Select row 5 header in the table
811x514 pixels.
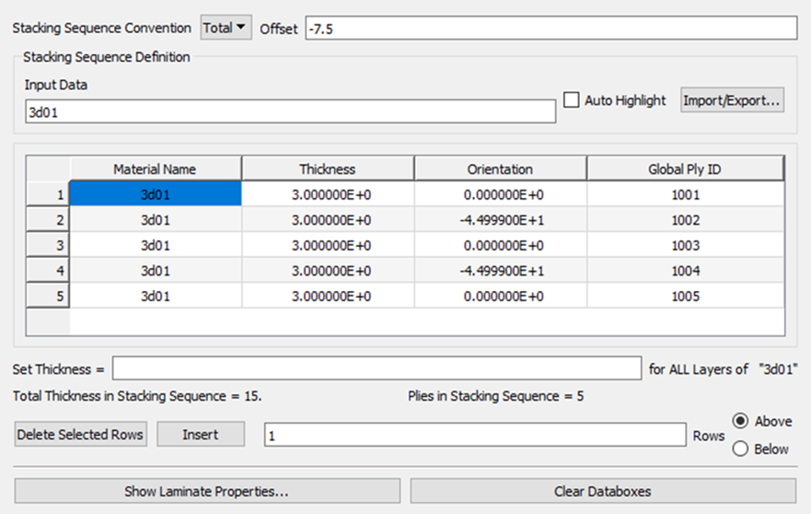click(48, 296)
